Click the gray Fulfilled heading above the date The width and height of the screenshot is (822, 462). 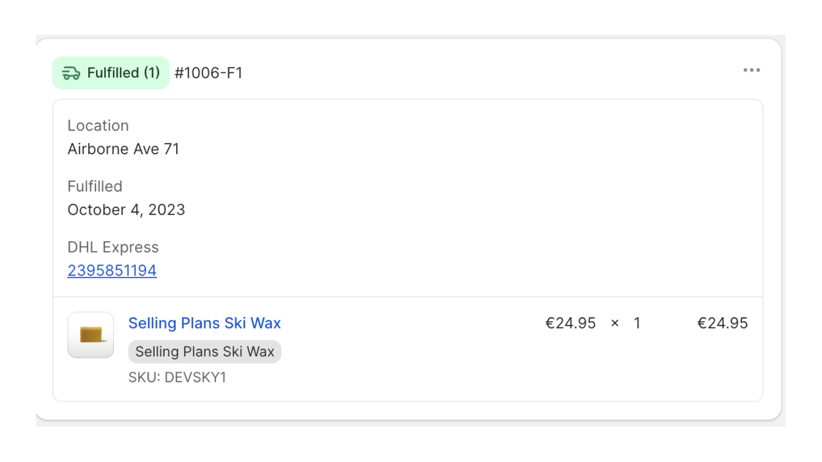point(95,186)
